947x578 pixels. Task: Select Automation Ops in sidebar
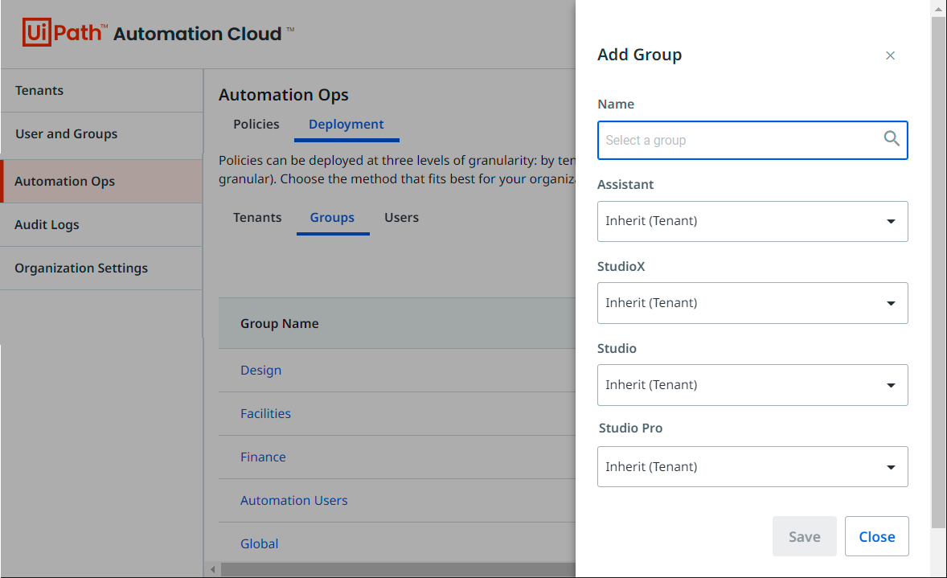point(101,181)
